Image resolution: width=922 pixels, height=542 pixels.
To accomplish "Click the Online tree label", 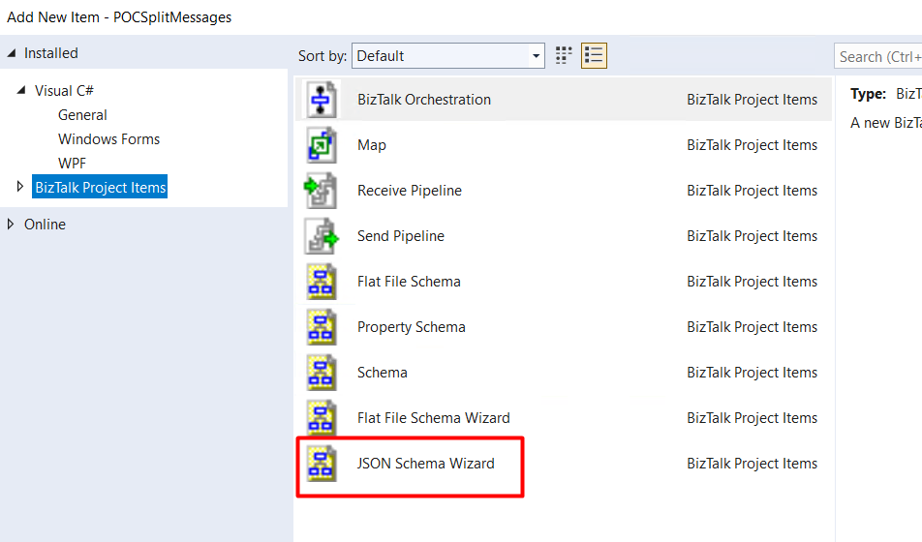I will [x=45, y=224].
